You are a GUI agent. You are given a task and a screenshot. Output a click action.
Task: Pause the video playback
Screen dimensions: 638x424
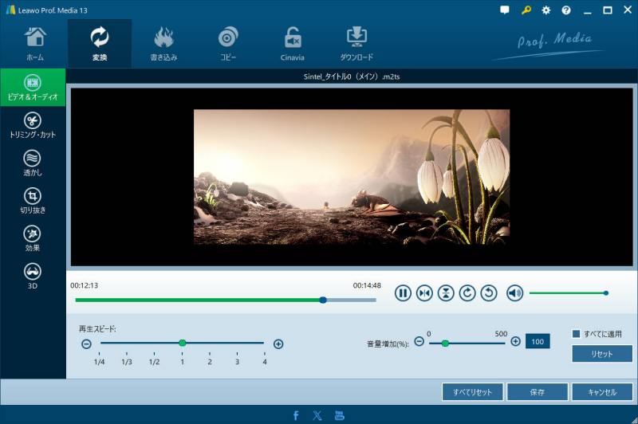[403, 293]
